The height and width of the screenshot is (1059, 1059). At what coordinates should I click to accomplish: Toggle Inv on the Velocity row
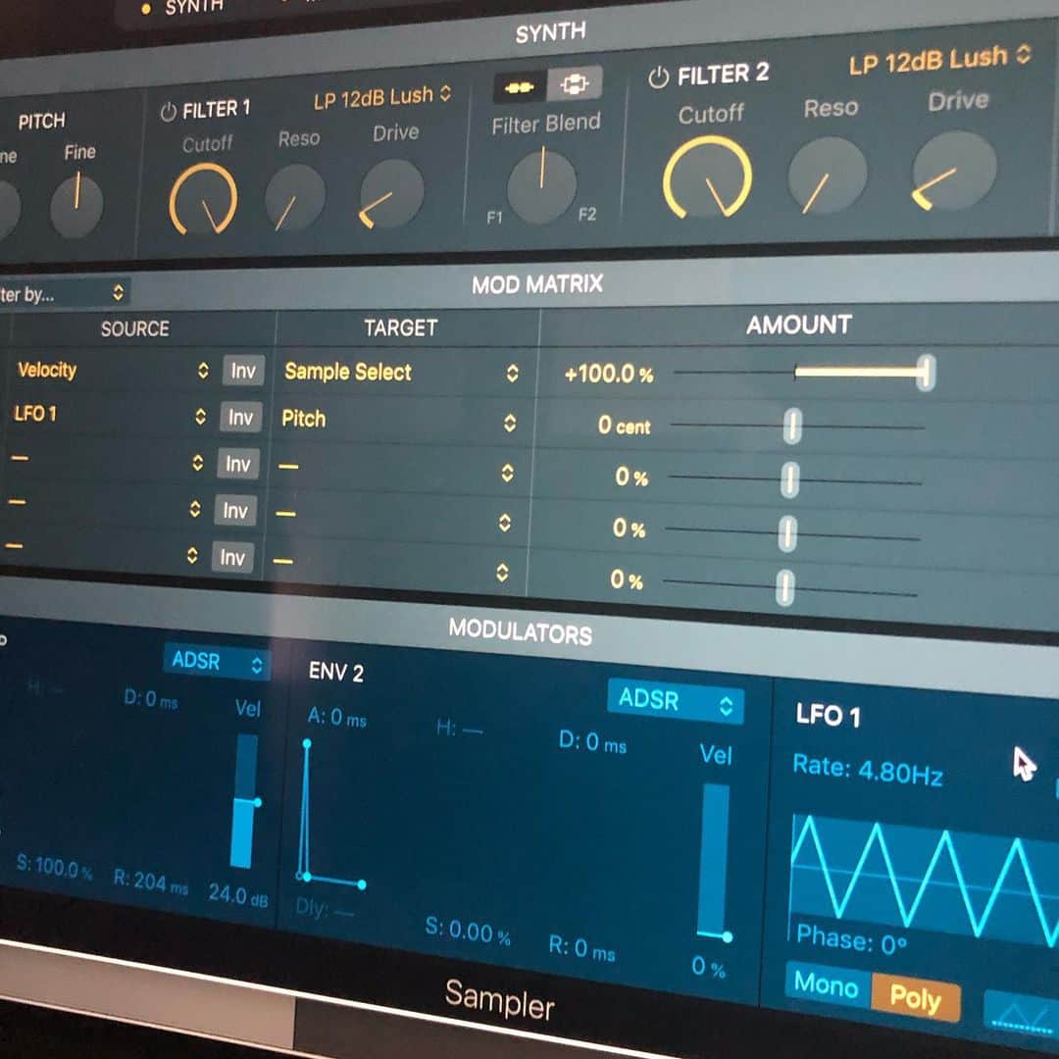[243, 371]
